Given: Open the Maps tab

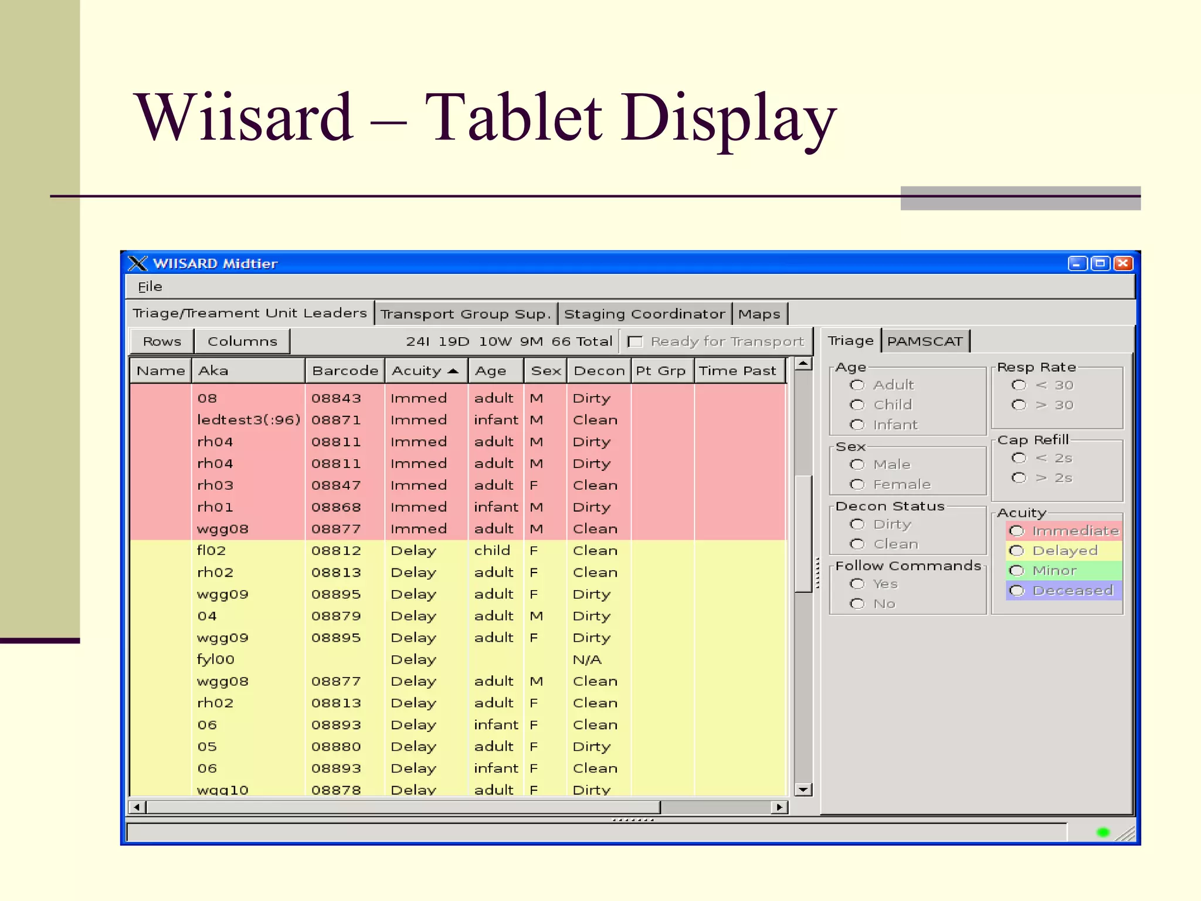Looking at the screenshot, I should coord(759,314).
